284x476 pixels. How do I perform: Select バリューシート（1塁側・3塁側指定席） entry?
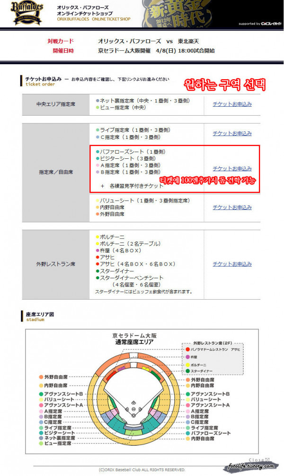143,201
